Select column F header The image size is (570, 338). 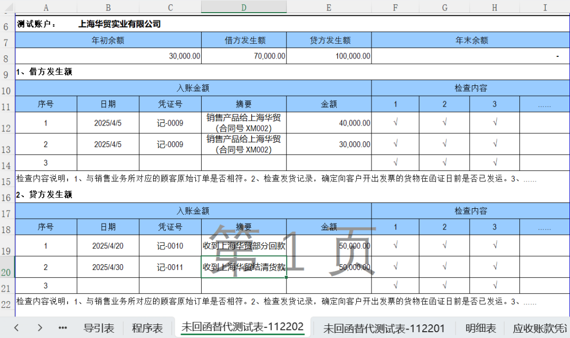[x=395, y=7]
